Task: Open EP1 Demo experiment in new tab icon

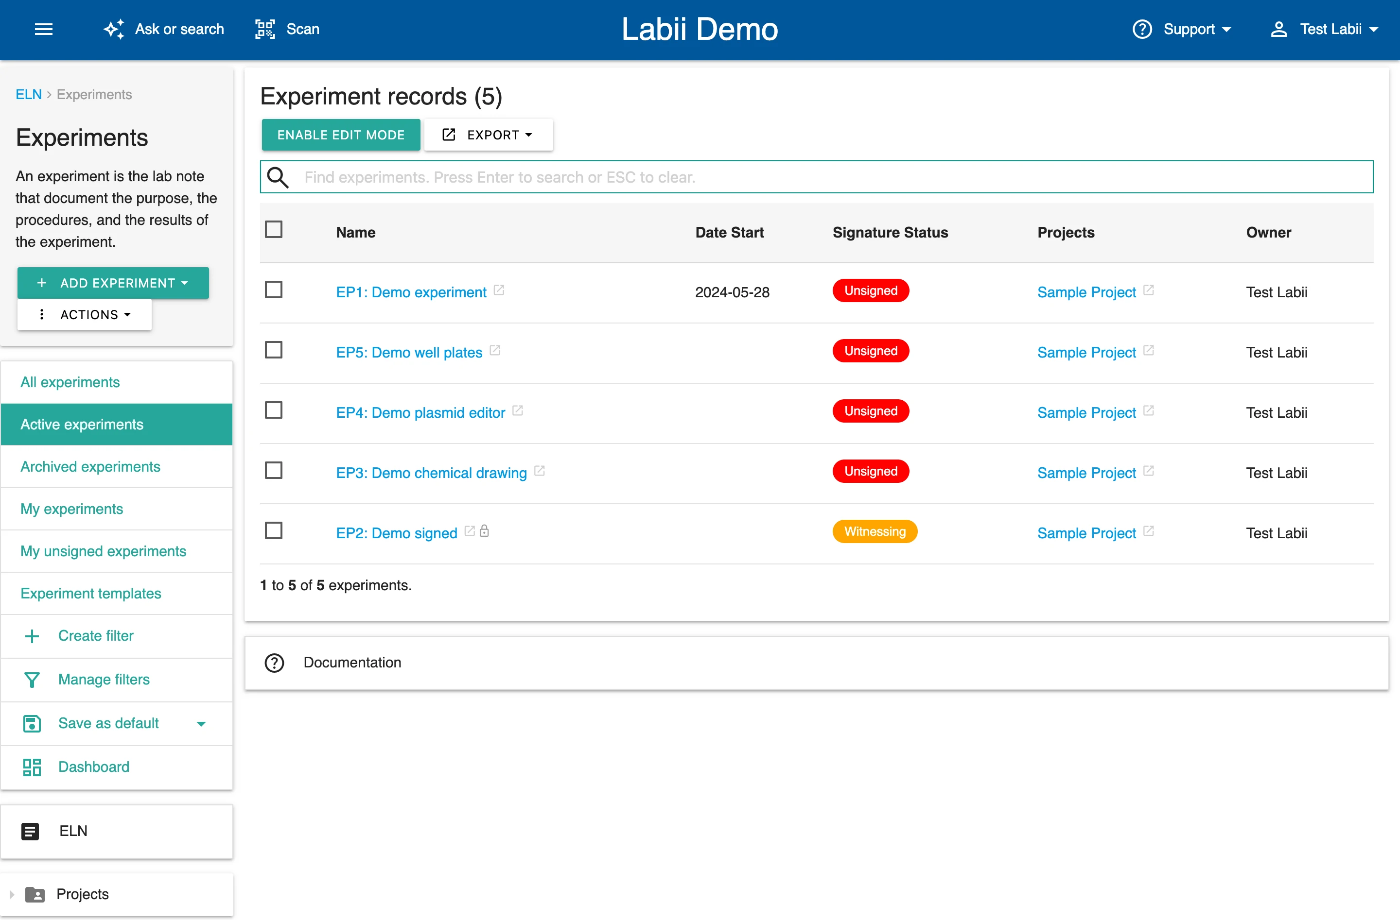Action: [499, 290]
